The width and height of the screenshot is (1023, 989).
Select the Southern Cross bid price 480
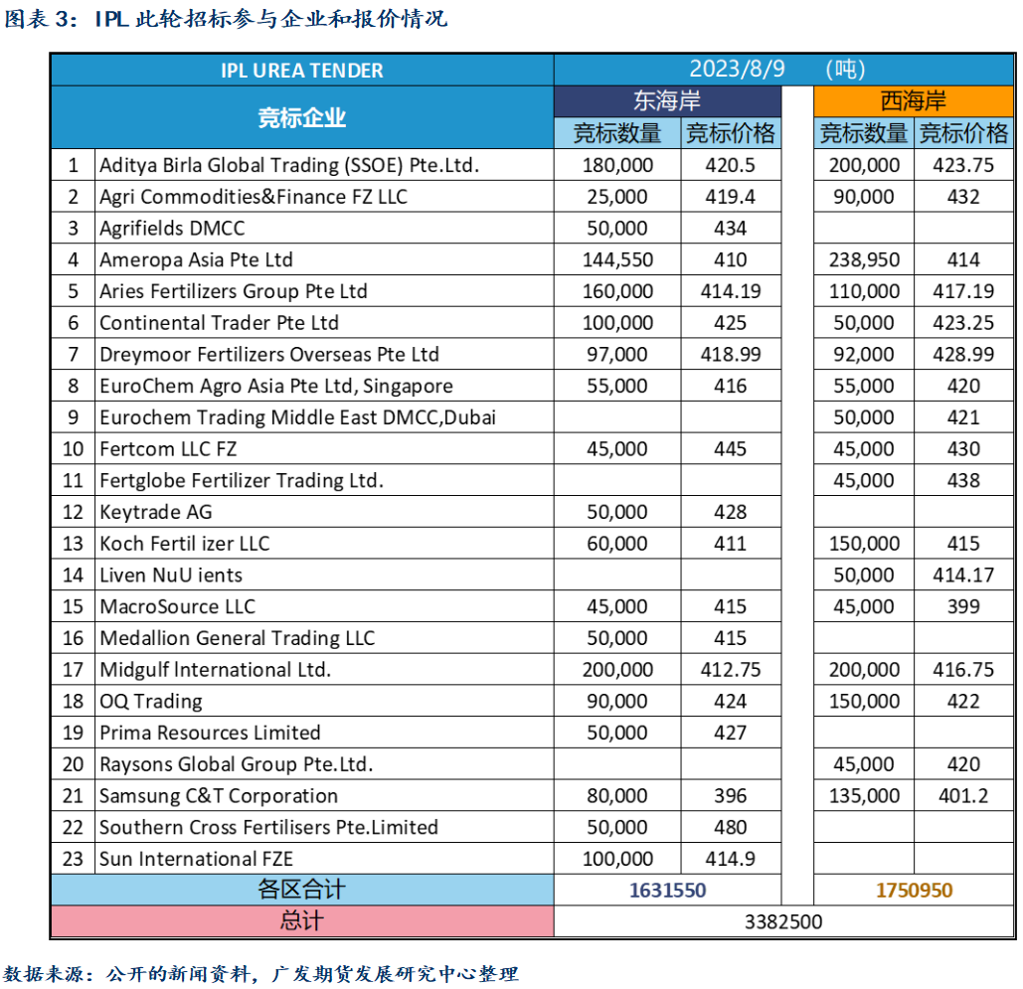click(730, 828)
